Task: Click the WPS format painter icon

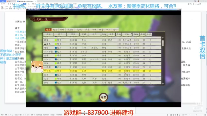Action: 10,7
